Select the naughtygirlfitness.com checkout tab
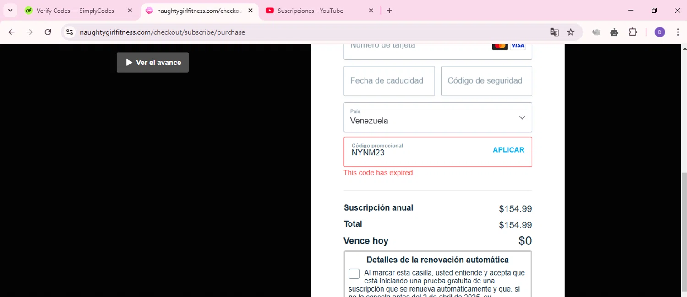Screen dimensions: 687x297 tap(199, 11)
